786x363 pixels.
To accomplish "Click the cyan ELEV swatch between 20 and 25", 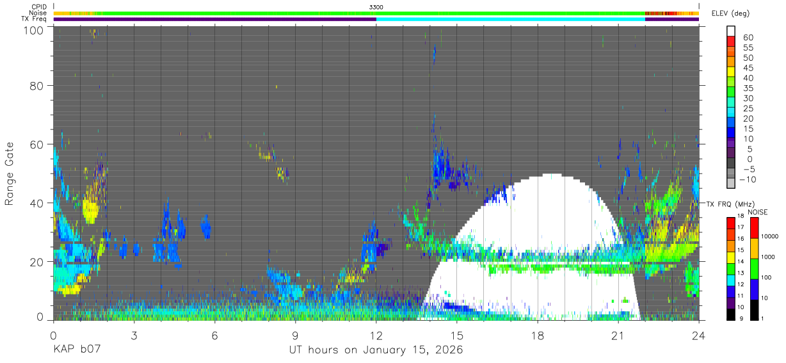I will tap(731, 113).
